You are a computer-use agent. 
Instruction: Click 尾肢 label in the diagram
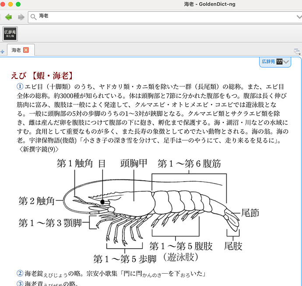(x=233, y=246)
